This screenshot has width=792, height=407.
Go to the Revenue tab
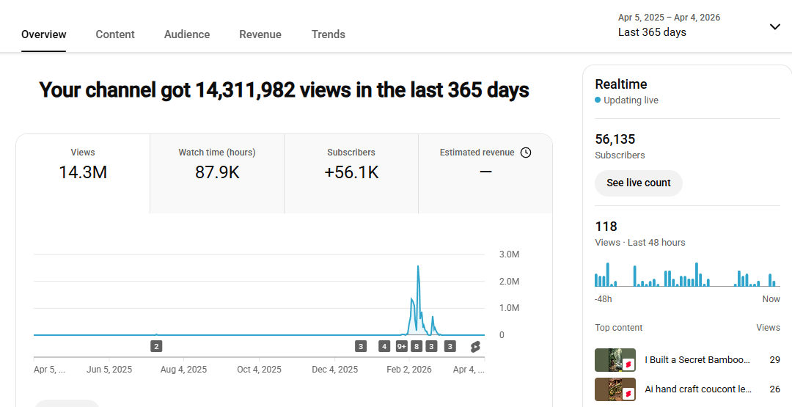[260, 34]
